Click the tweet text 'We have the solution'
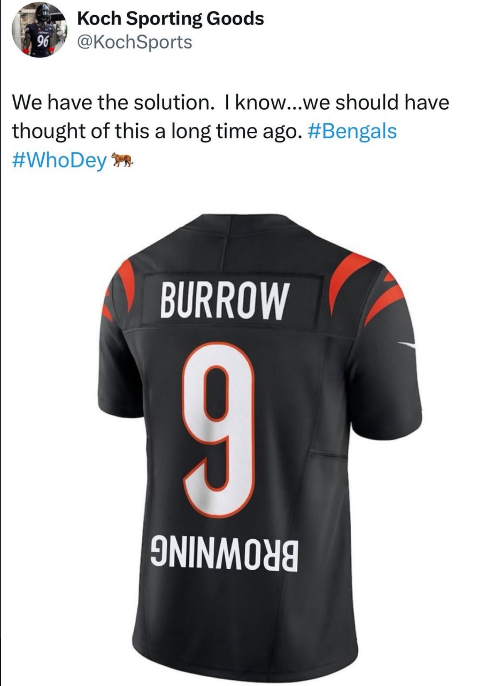The image size is (490, 686). click(x=111, y=102)
